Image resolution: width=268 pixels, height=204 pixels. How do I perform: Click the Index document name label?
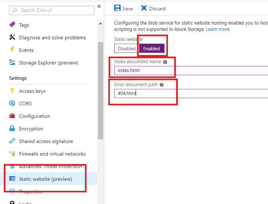(x=138, y=62)
